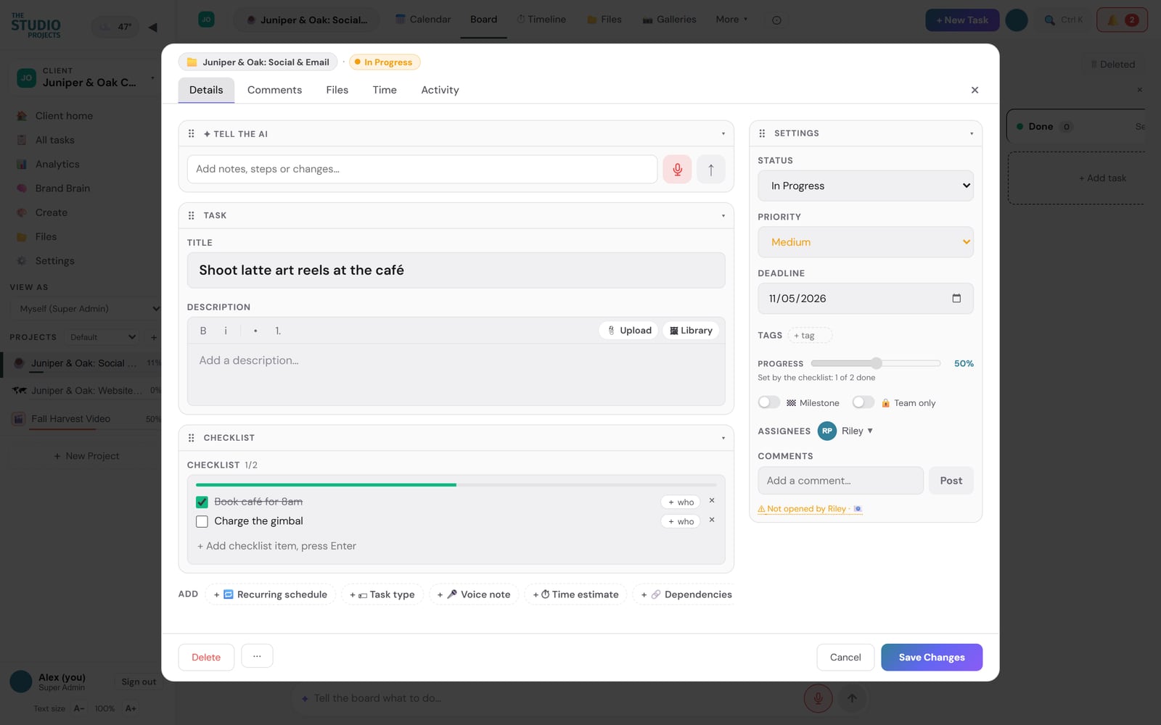This screenshot has width=1161, height=725.
Task: Click the RP assignee avatar
Action: coord(826,431)
